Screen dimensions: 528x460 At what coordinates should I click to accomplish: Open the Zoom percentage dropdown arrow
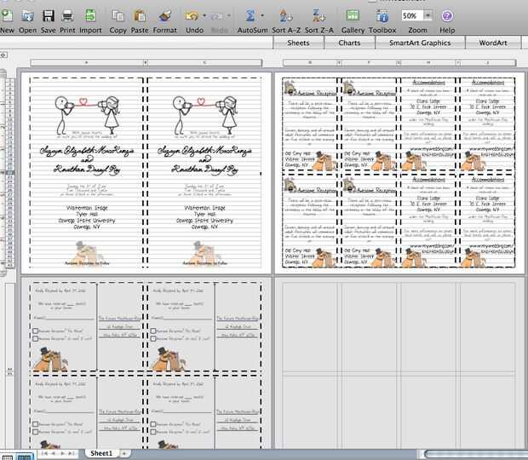click(x=428, y=15)
